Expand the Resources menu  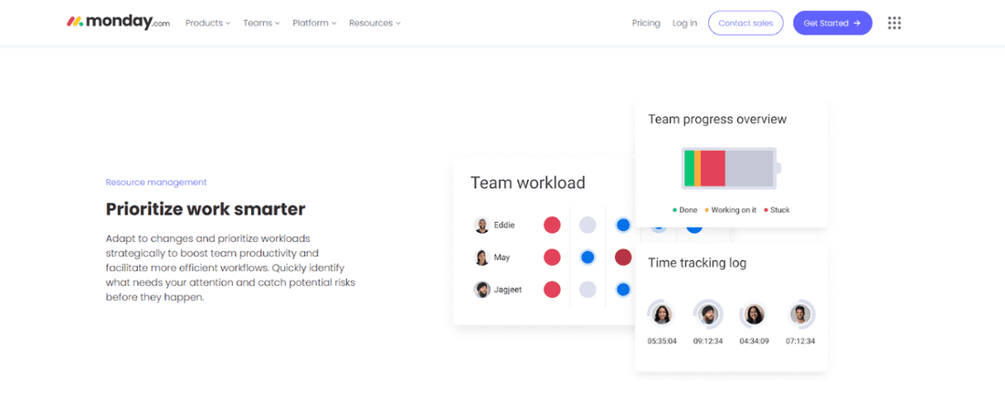pyautogui.click(x=375, y=23)
